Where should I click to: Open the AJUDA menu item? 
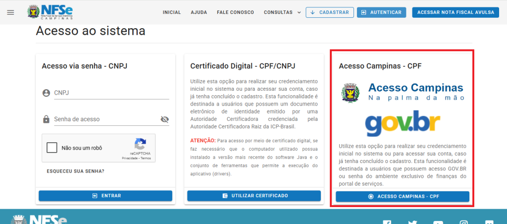tap(199, 12)
